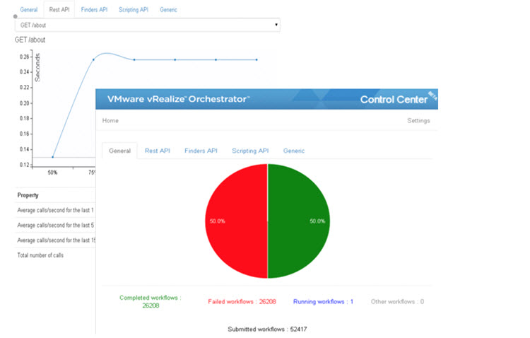Click the red failed-workflows pie slice

(x=237, y=221)
